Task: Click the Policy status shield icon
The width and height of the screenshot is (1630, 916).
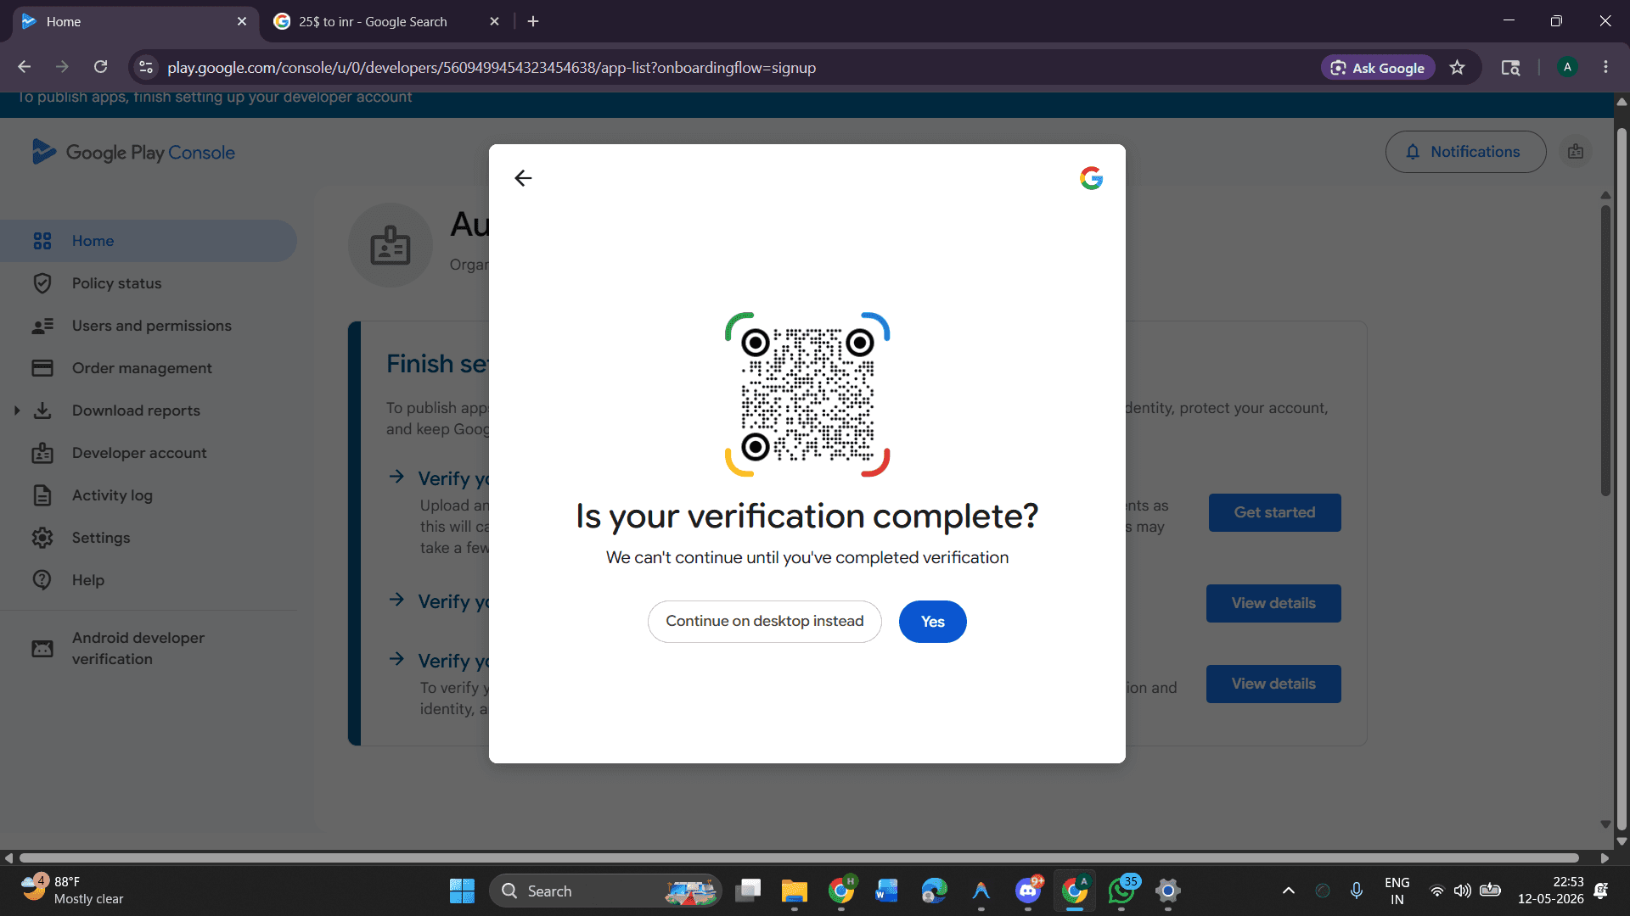Action: pos(42,283)
